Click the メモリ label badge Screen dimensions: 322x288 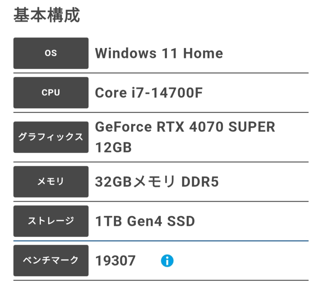pyautogui.click(x=51, y=181)
